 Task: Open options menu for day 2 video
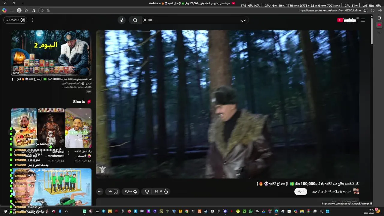(13, 79)
